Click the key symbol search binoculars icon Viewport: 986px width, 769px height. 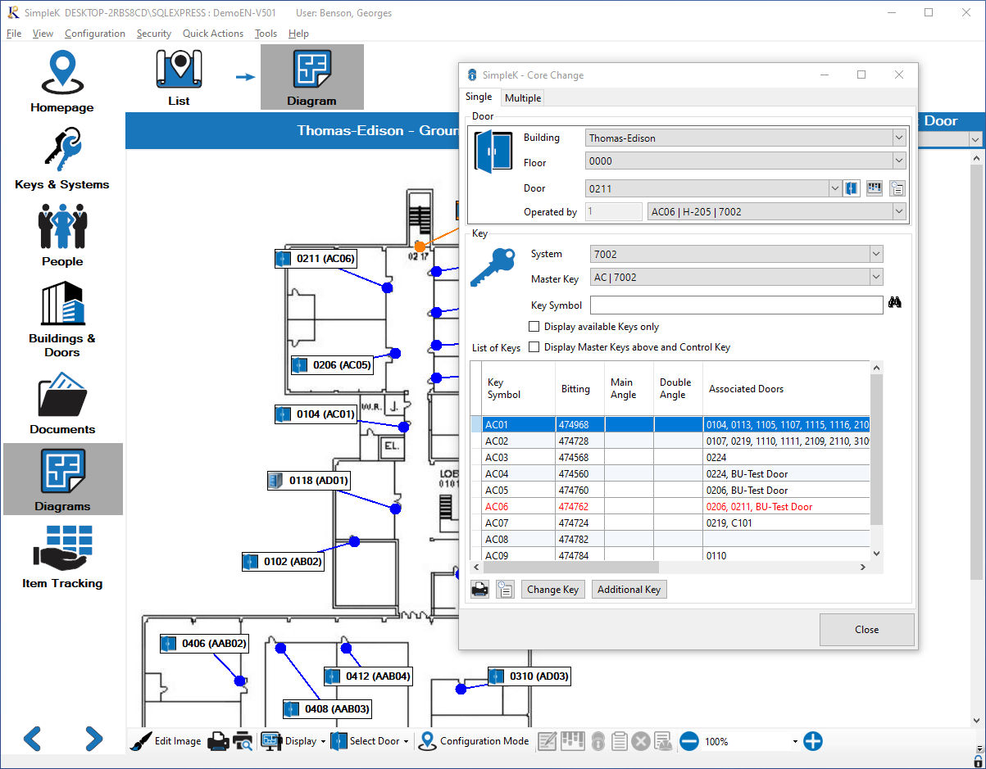(894, 302)
